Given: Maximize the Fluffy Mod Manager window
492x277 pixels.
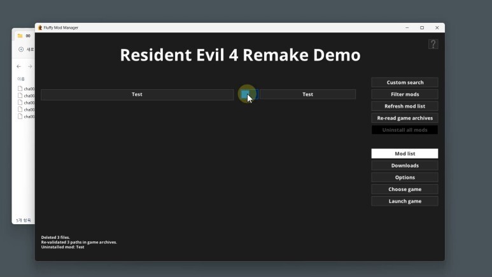Looking at the screenshot, I should point(422,27).
